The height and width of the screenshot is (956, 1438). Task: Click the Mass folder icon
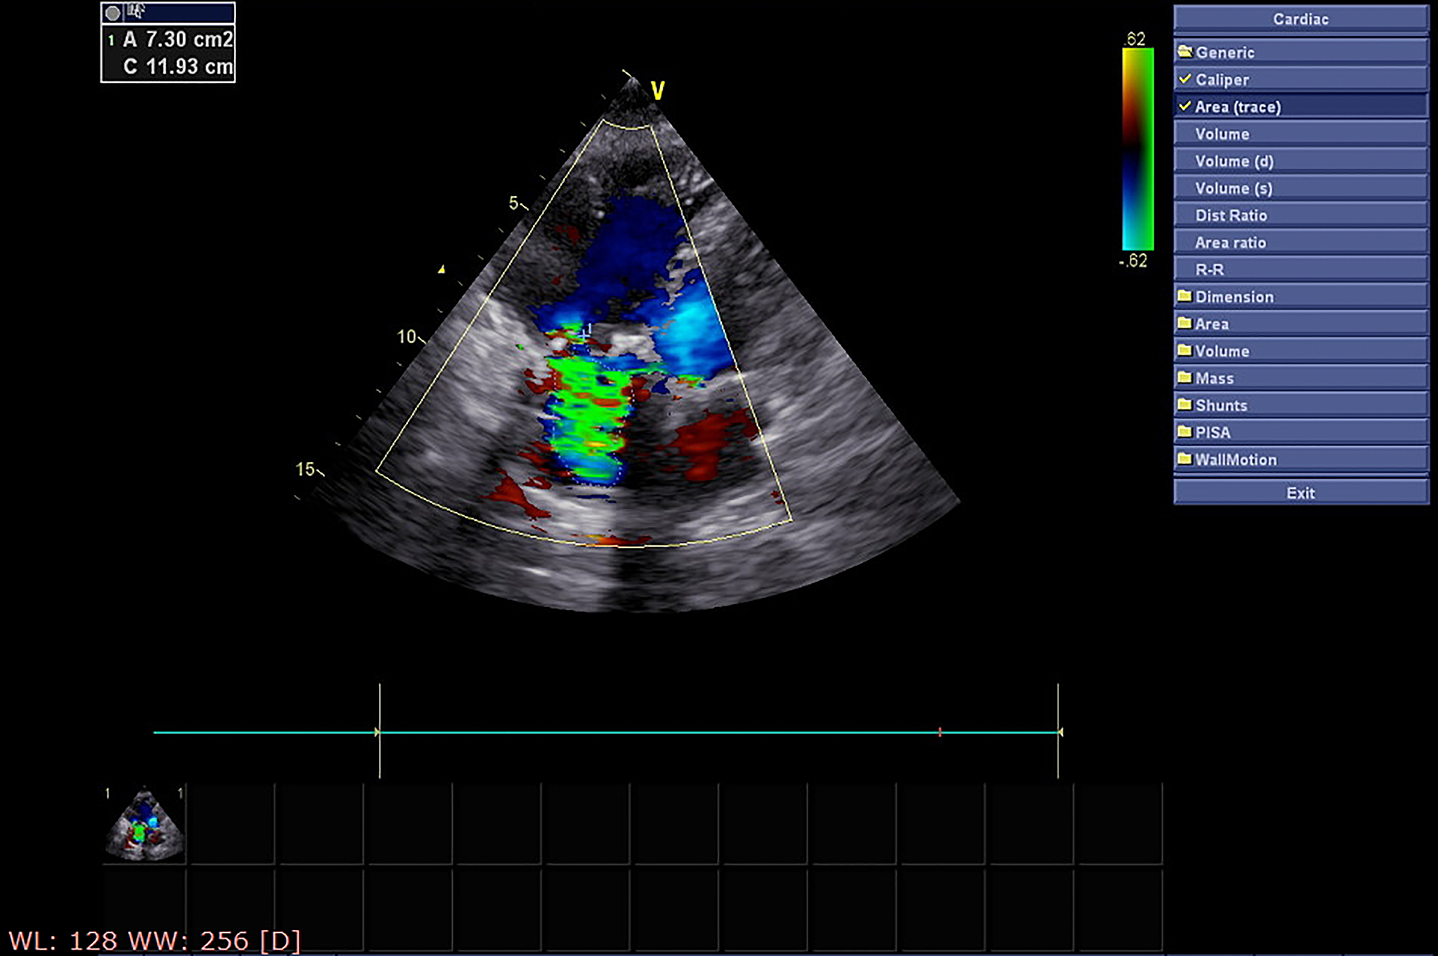(x=1185, y=378)
